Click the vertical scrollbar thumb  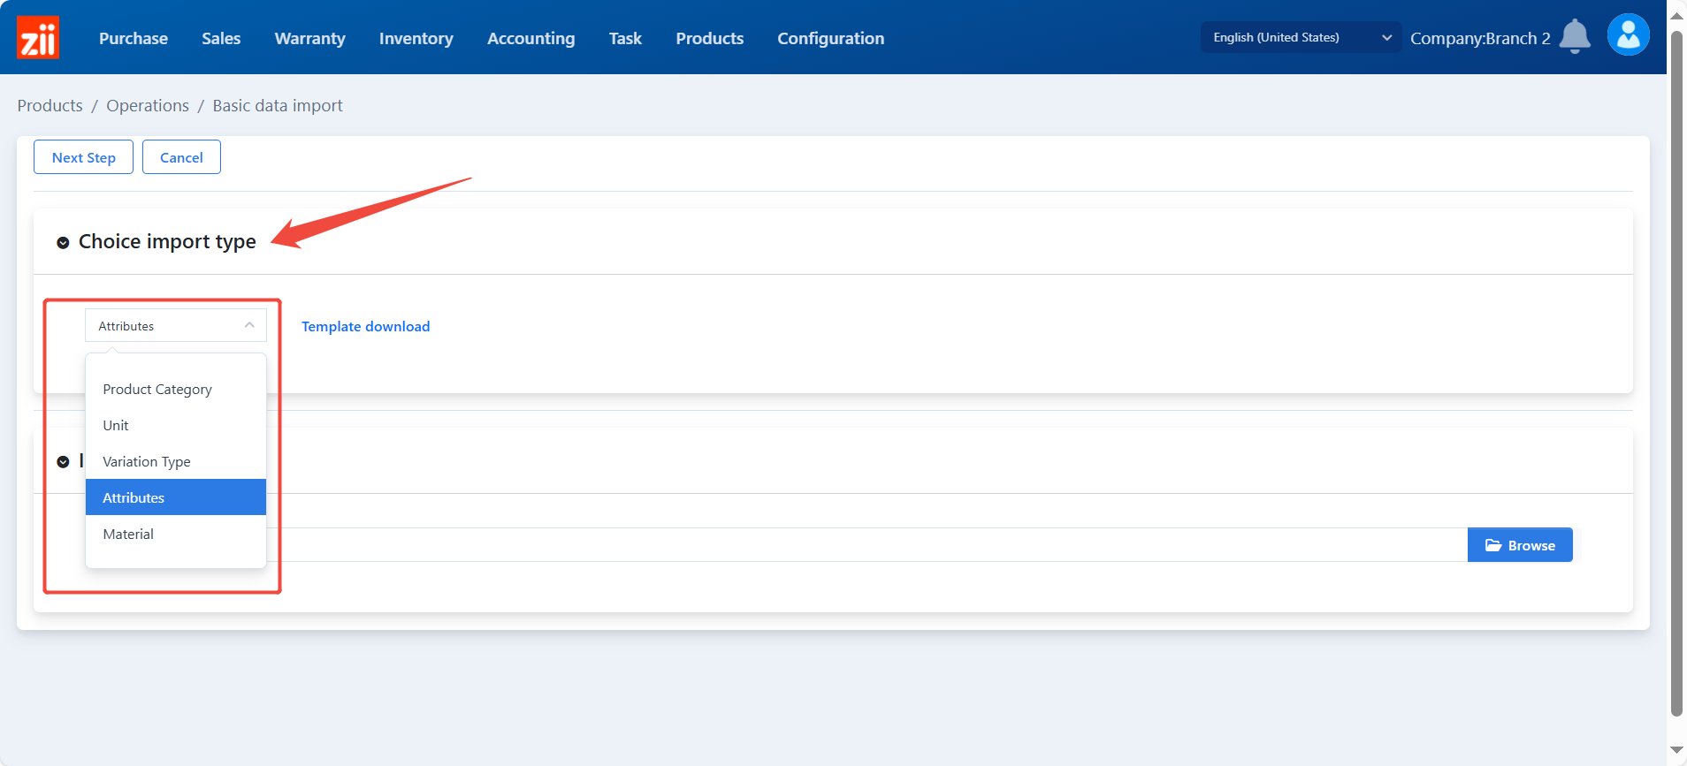[x=1676, y=375]
